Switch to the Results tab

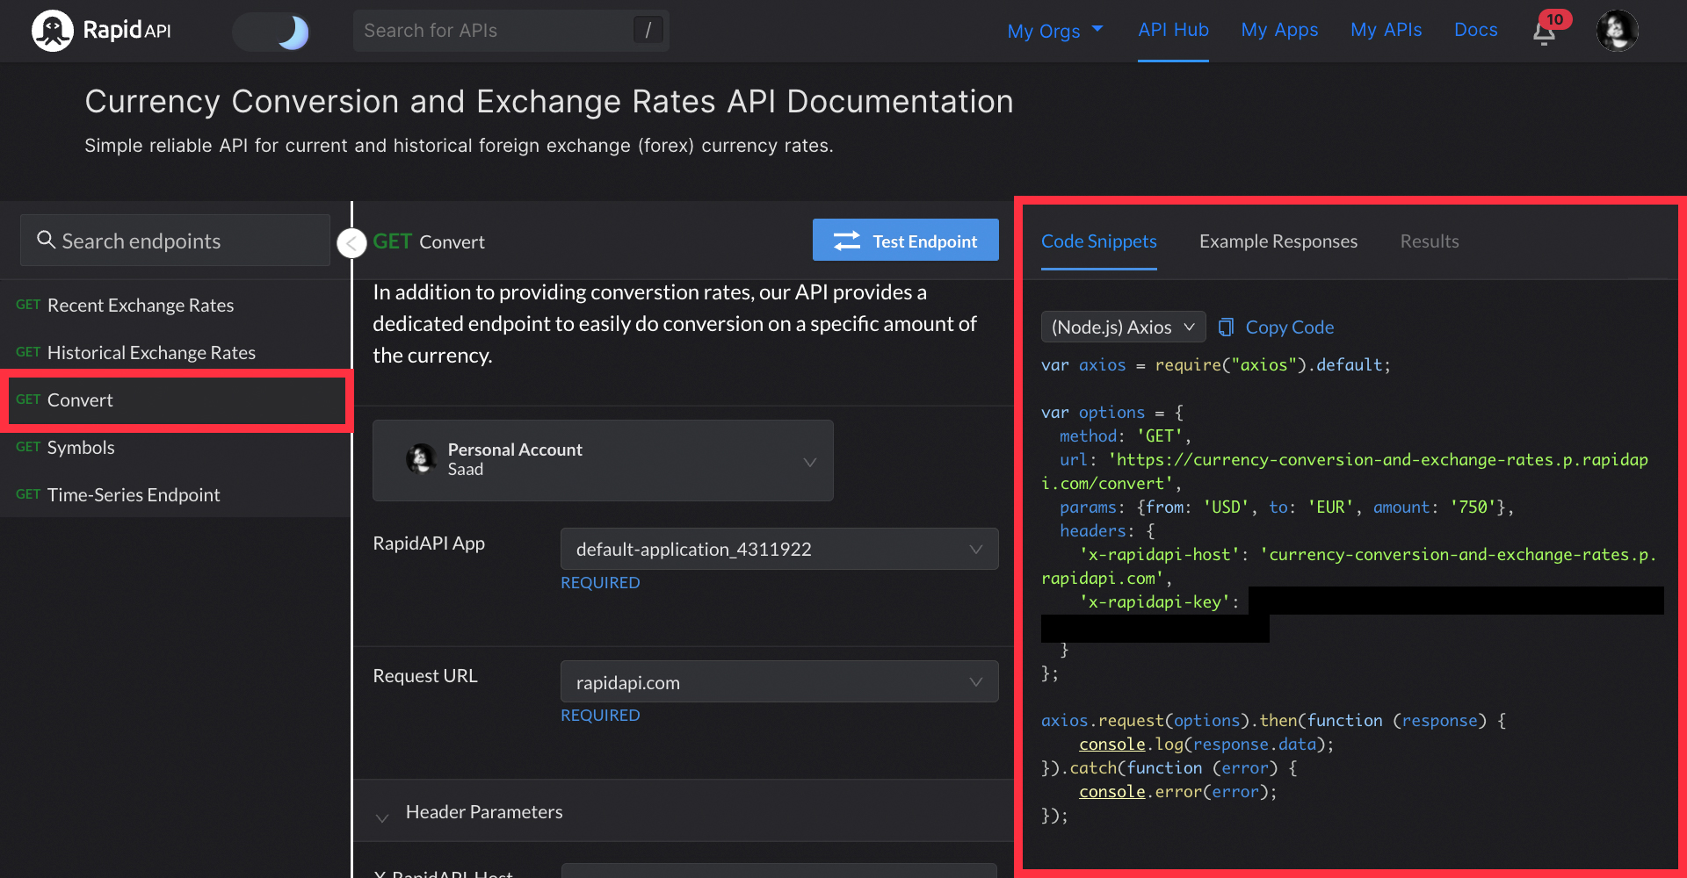[x=1430, y=241]
